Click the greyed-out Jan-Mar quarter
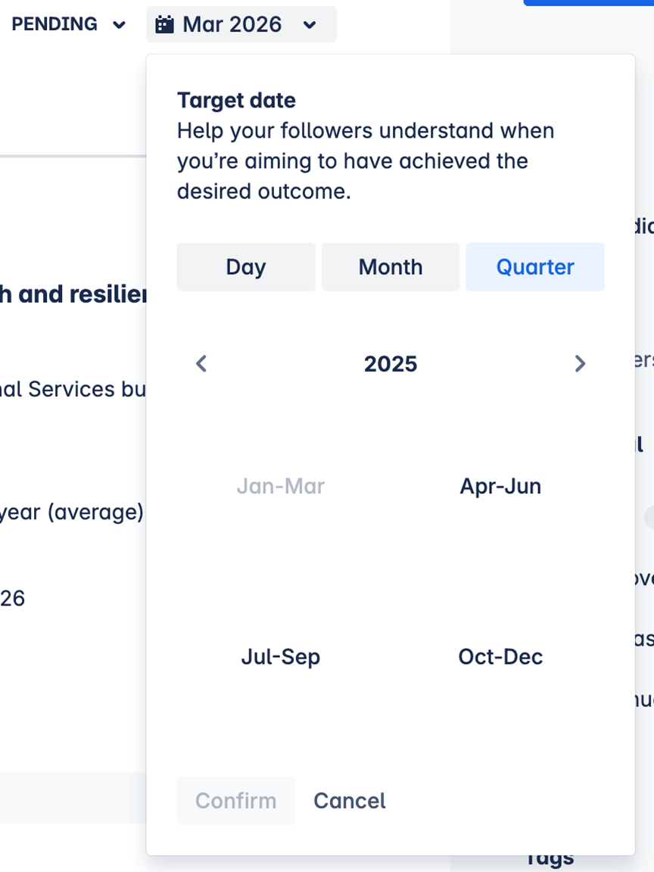Viewport: 654px width, 872px height. pyautogui.click(x=281, y=486)
